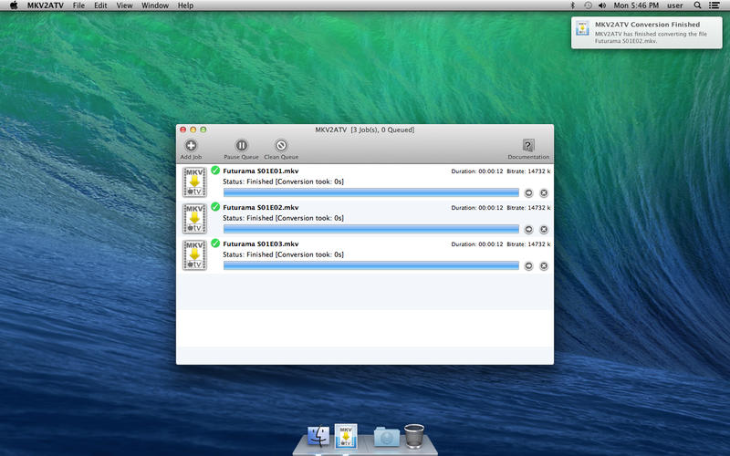Open the MKV2ATV app in the Dock

pyautogui.click(x=346, y=436)
